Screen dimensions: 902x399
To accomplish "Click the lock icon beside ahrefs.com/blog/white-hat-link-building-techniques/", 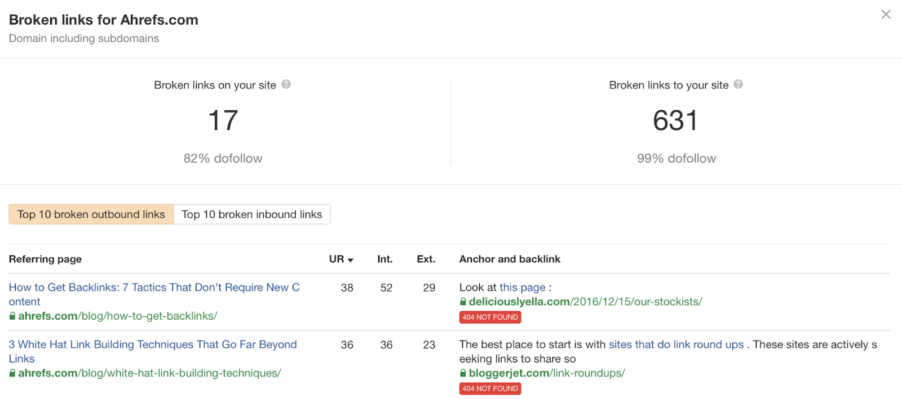I will (12, 373).
